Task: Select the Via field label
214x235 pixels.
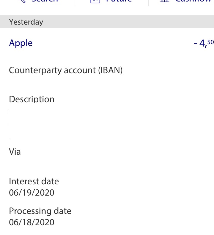Action: point(15,152)
